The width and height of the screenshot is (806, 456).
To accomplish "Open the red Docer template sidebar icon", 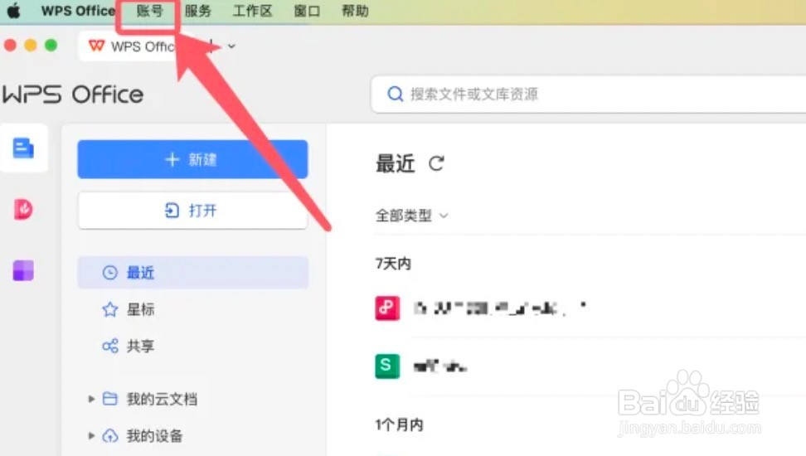I will point(23,209).
